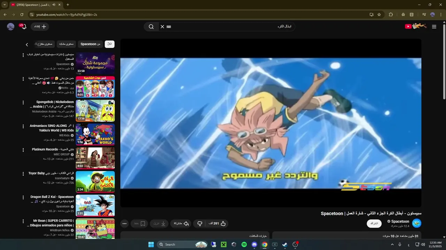The height and width of the screenshot is (250, 446).
Task: Click the taskbar Search box
Action: coord(183,244)
